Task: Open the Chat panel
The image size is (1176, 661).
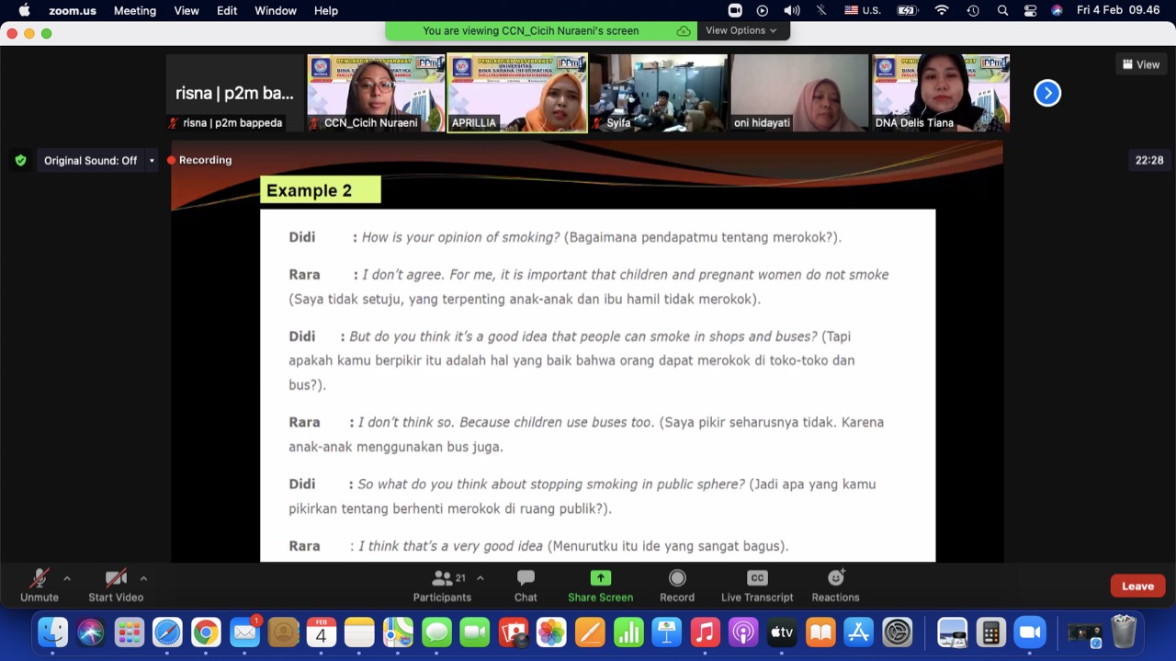Action: coord(526,586)
